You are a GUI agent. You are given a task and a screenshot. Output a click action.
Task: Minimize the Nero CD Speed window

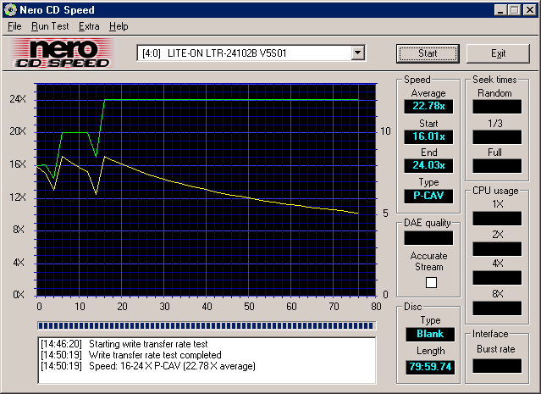(500, 9)
